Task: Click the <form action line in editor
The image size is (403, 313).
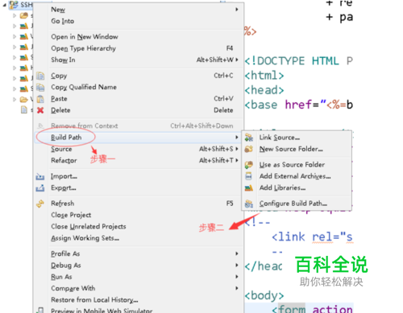Action: [x=313, y=309]
